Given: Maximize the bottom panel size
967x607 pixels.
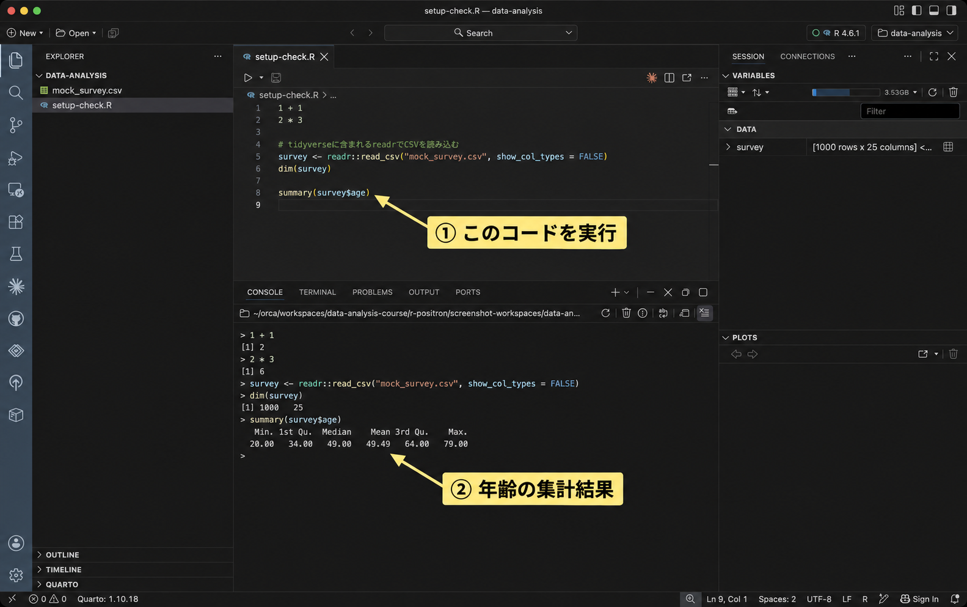Looking at the screenshot, I should pos(703,292).
